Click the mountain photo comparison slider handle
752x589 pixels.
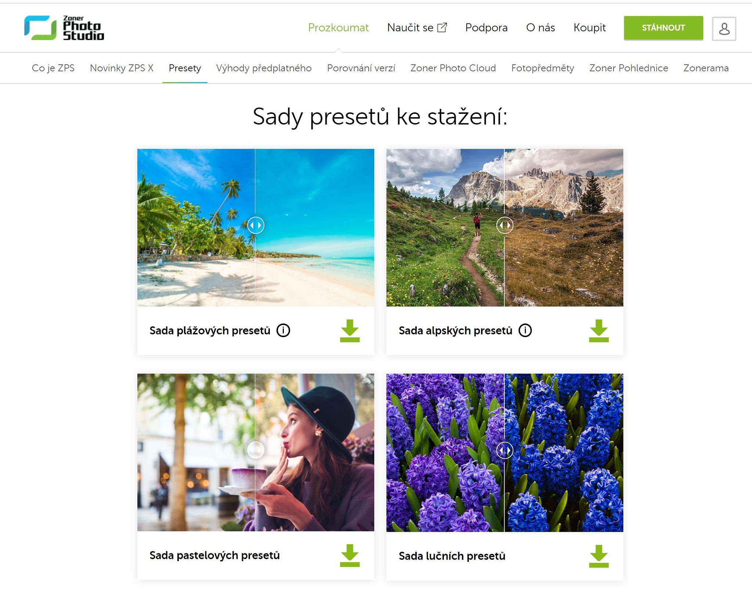pos(505,225)
